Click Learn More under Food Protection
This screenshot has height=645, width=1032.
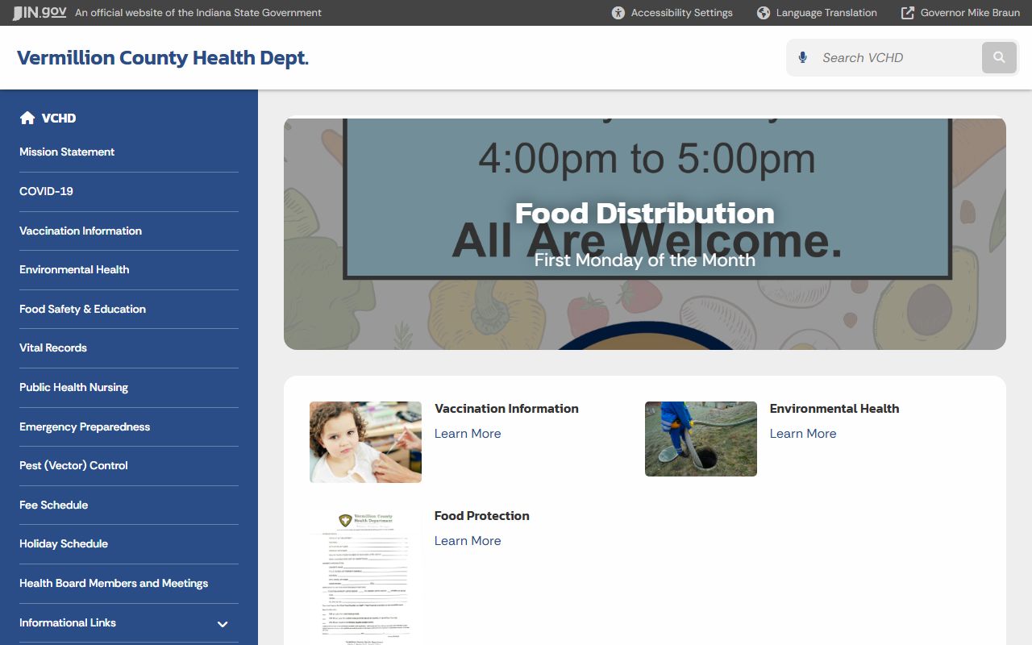click(468, 541)
